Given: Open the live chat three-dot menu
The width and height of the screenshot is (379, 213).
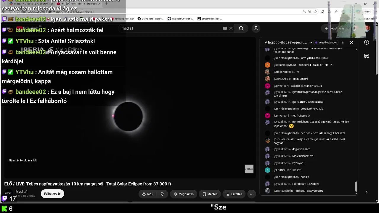Looking at the screenshot, I should (343, 42).
